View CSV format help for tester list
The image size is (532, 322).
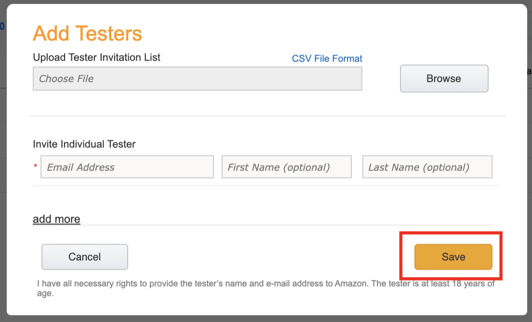coord(327,59)
